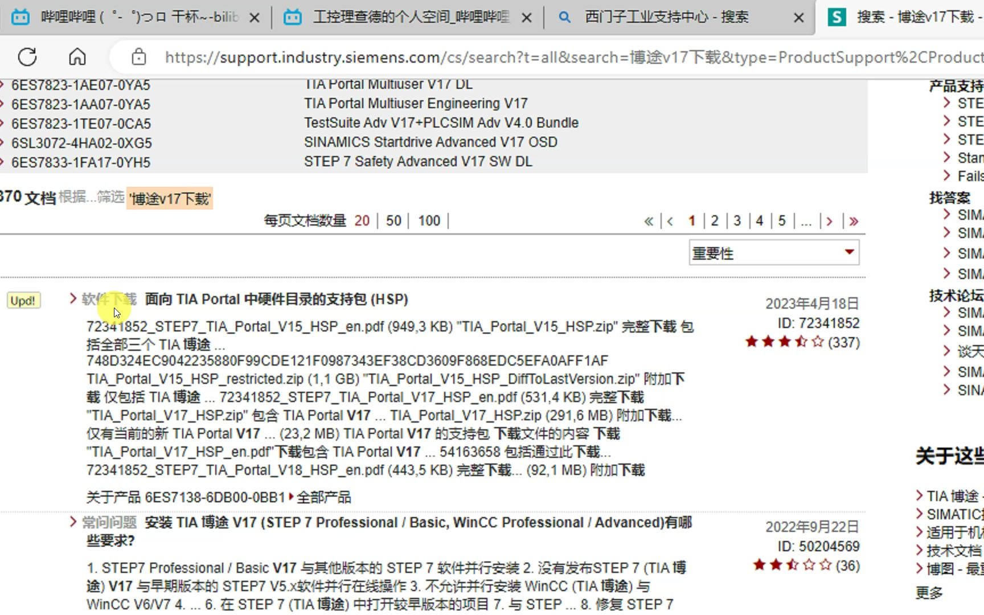Click TIA Portal Multiuser Engineering V17 text

[416, 103]
